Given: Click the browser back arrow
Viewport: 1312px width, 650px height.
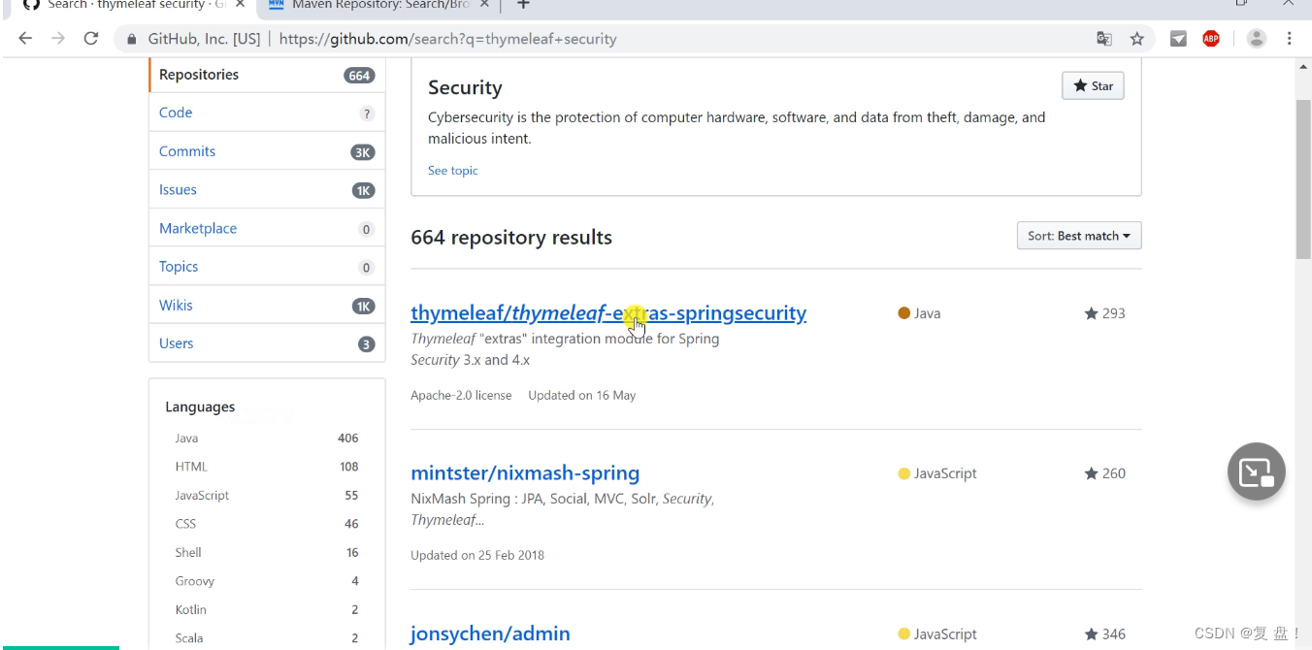Looking at the screenshot, I should (25, 39).
